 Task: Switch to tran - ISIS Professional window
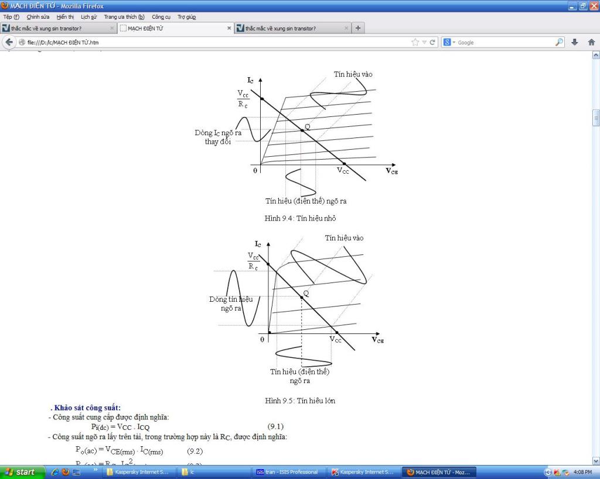coord(289,472)
